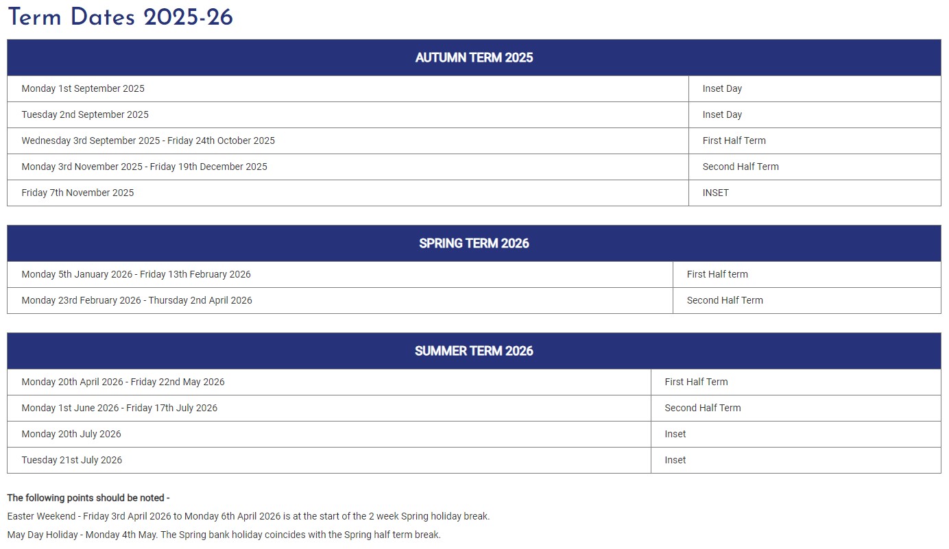This screenshot has height=549, width=949.
Task: Click Monday 1st September 2025 cell
Action: (348, 88)
